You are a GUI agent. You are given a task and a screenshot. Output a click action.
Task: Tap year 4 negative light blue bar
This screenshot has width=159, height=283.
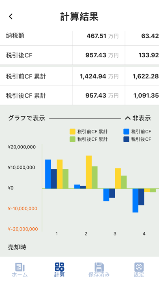pos(135,200)
